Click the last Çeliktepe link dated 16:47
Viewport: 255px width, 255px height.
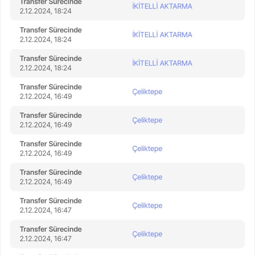pyautogui.click(x=147, y=234)
